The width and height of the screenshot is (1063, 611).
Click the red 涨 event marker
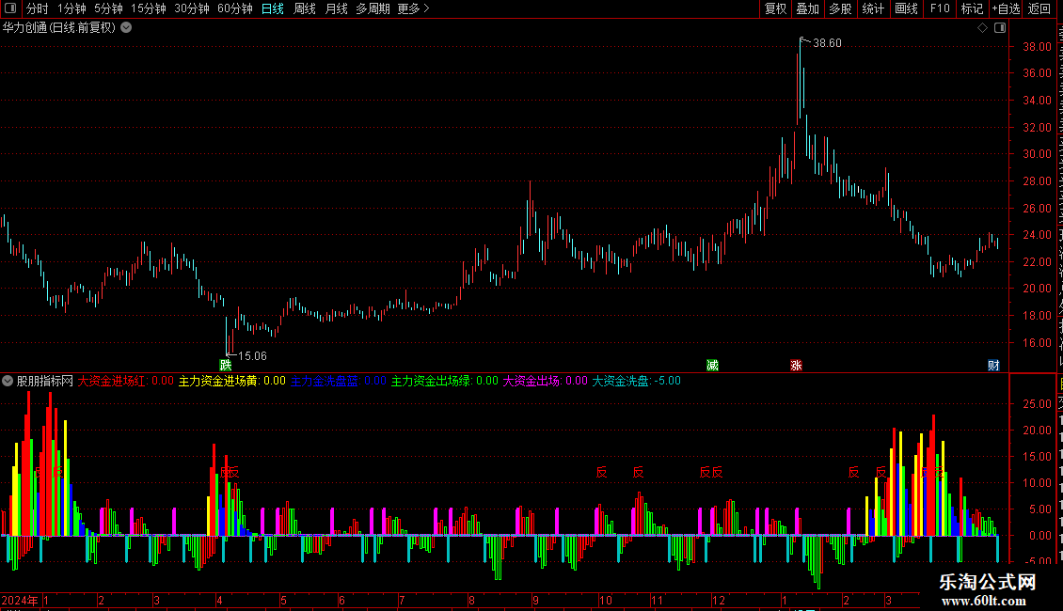796,365
